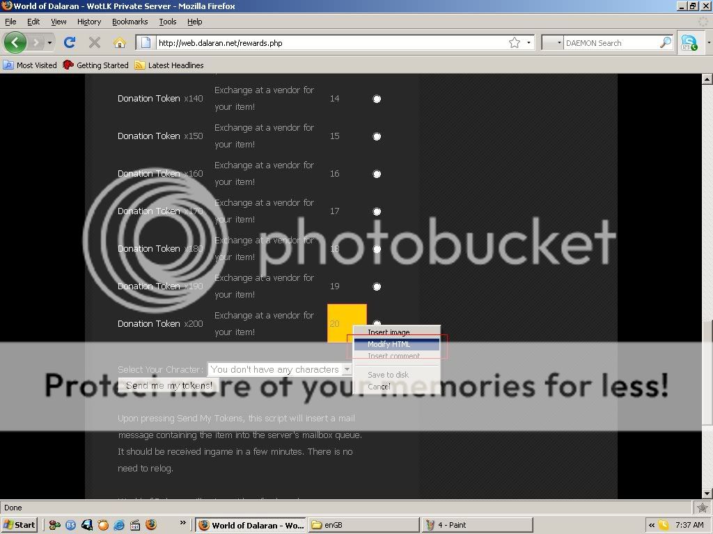Open the Edit menu
713x534 pixels.
tap(33, 22)
